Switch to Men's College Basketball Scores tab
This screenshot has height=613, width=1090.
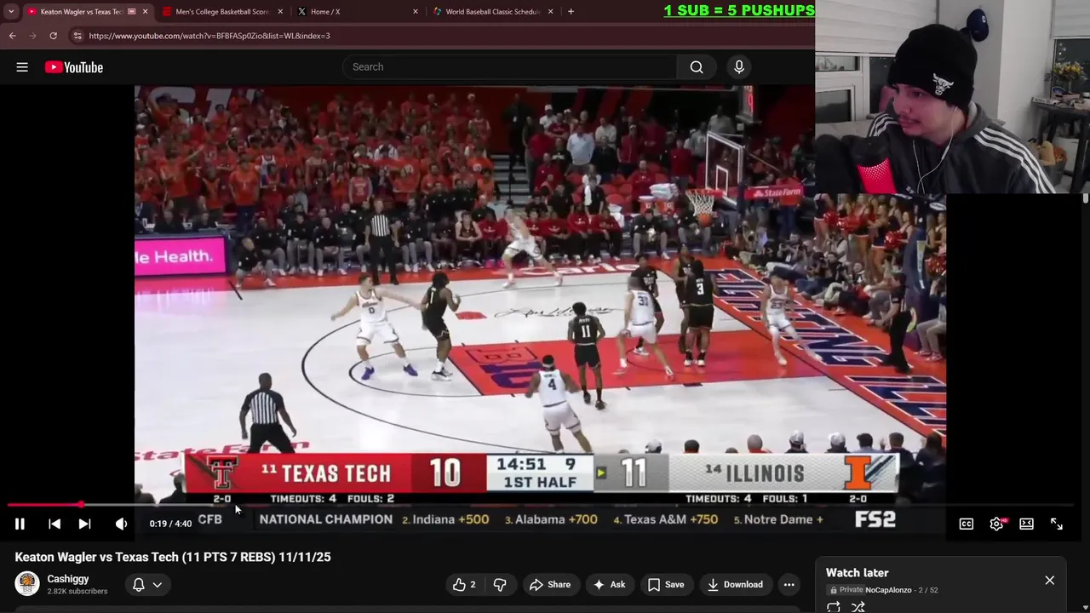click(223, 12)
